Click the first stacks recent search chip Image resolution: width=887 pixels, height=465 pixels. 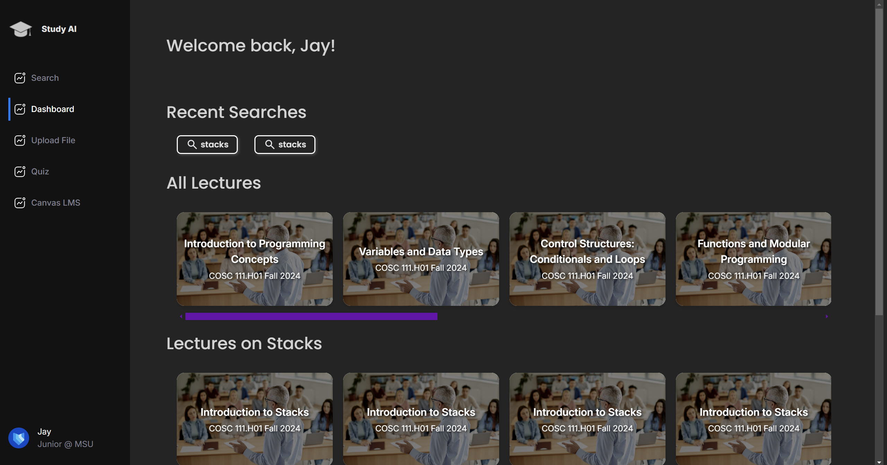(x=207, y=144)
